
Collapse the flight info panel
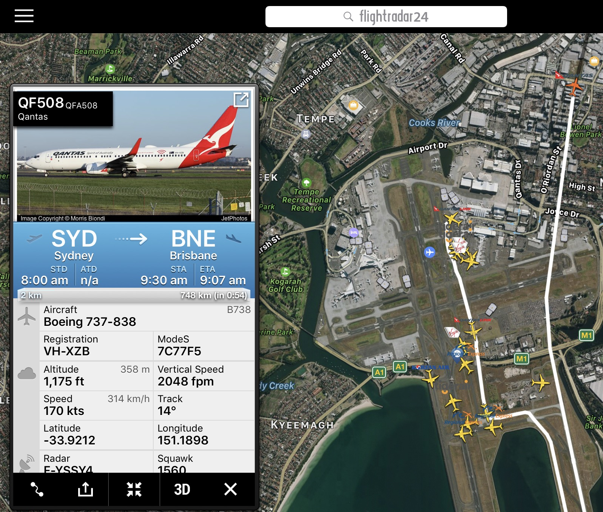(134, 489)
